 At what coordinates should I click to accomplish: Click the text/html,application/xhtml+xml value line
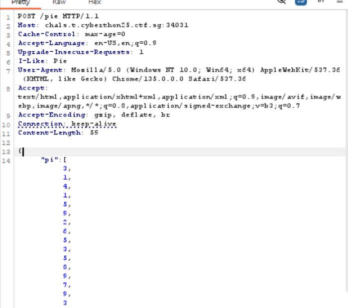[x=179, y=97]
